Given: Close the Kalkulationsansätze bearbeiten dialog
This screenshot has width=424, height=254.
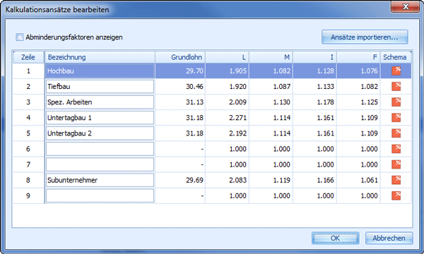Looking at the screenshot, I should [405, 6].
